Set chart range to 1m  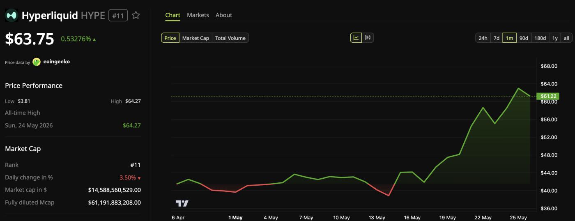click(509, 38)
